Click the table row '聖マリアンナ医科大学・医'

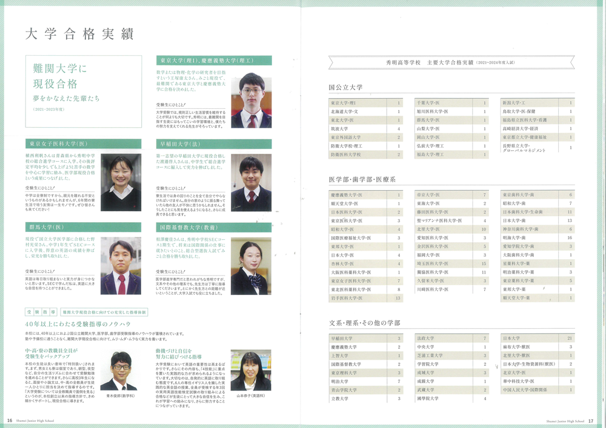(x=451, y=221)
